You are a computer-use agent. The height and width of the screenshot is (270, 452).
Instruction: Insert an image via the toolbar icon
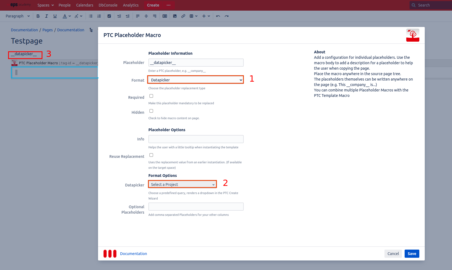tap(175, 16)
